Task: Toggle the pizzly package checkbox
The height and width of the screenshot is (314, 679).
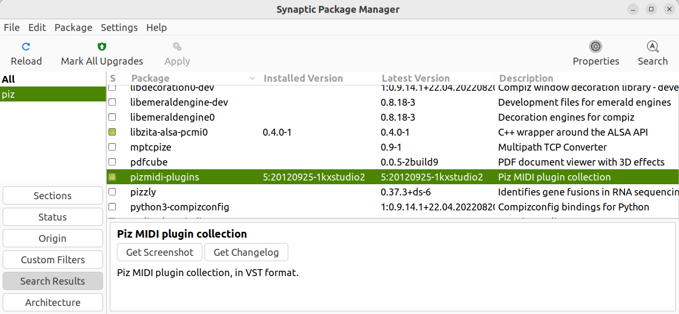Action: click(112, 192)
